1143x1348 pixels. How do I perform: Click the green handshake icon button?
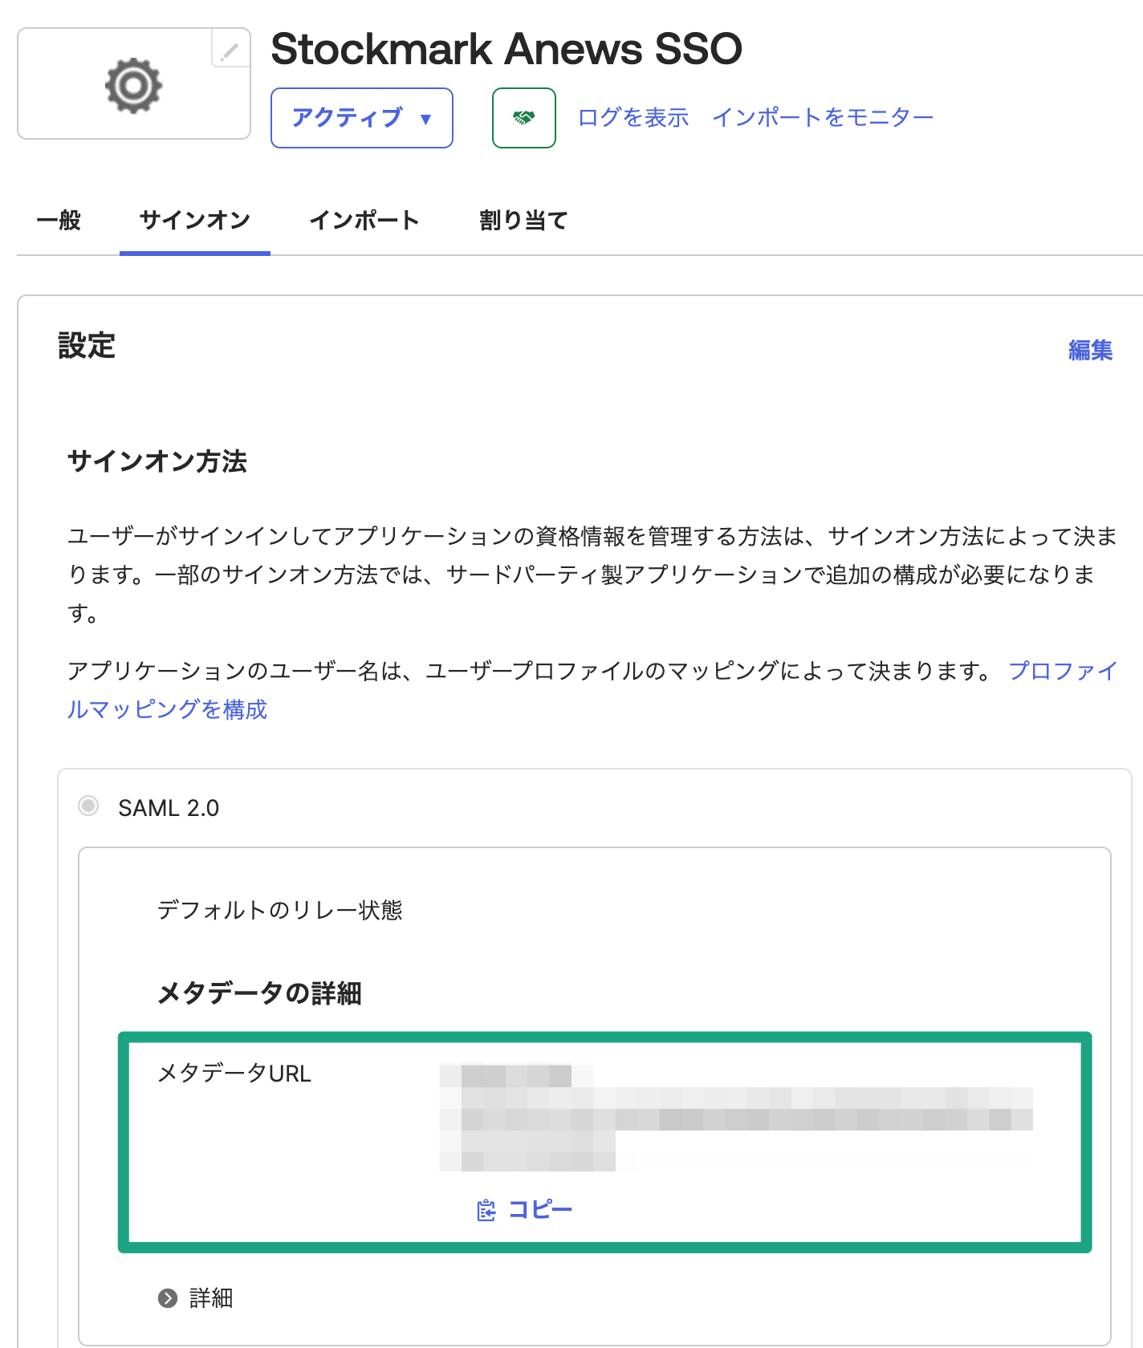point(523,118)
